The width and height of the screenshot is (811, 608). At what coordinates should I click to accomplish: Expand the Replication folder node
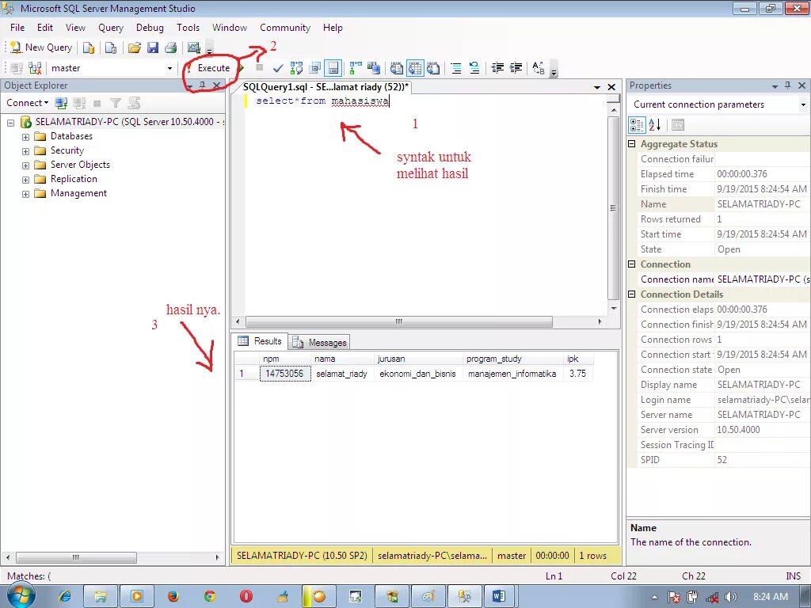click(25, 180)
